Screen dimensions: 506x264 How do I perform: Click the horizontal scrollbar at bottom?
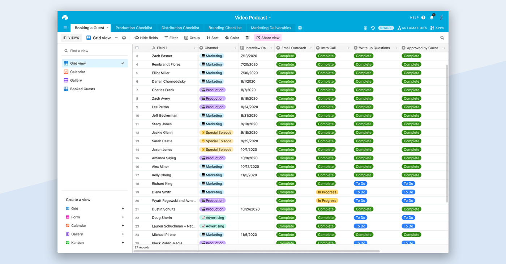click(257, 251)
